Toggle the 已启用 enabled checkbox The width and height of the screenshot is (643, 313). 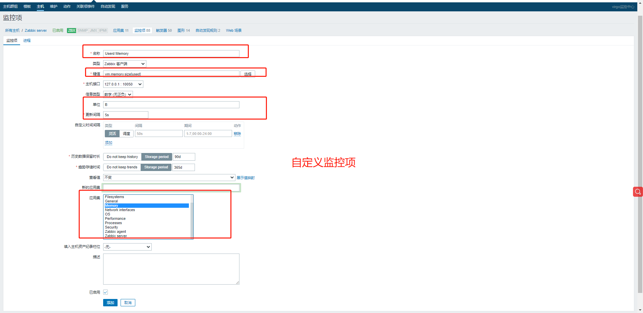pos(105,292)
